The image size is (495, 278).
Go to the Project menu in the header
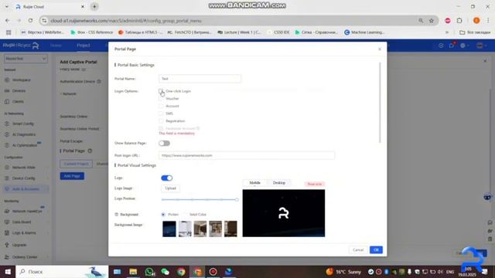tap(84, 46)
